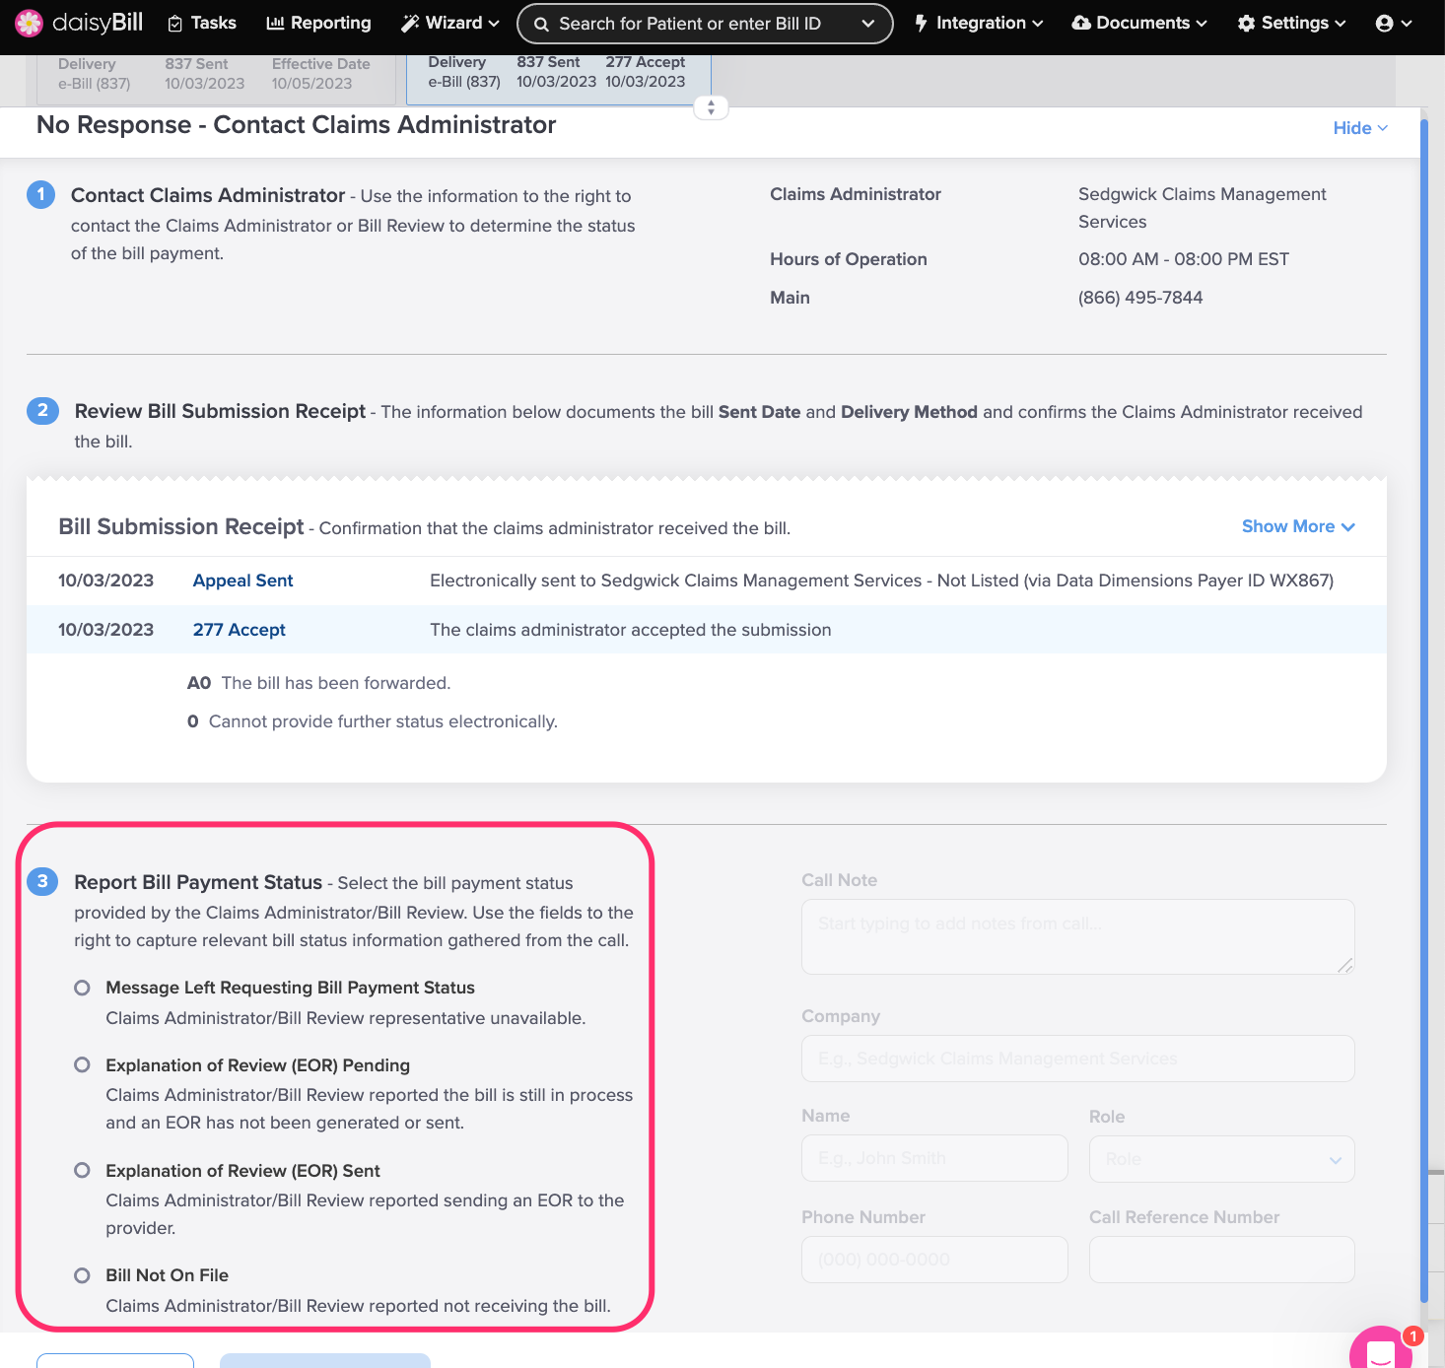Click the daisyBill flower logo

pos(29,23)
